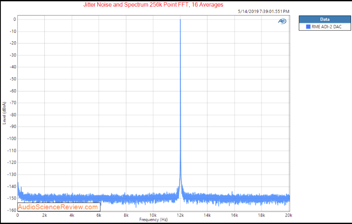352x224 pixels.
Task: Click the -100 level tick label
Action: pyautogui.click(x=12, y=139)
